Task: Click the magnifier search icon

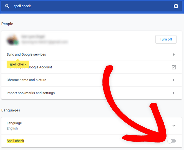Action: [7, 6]
